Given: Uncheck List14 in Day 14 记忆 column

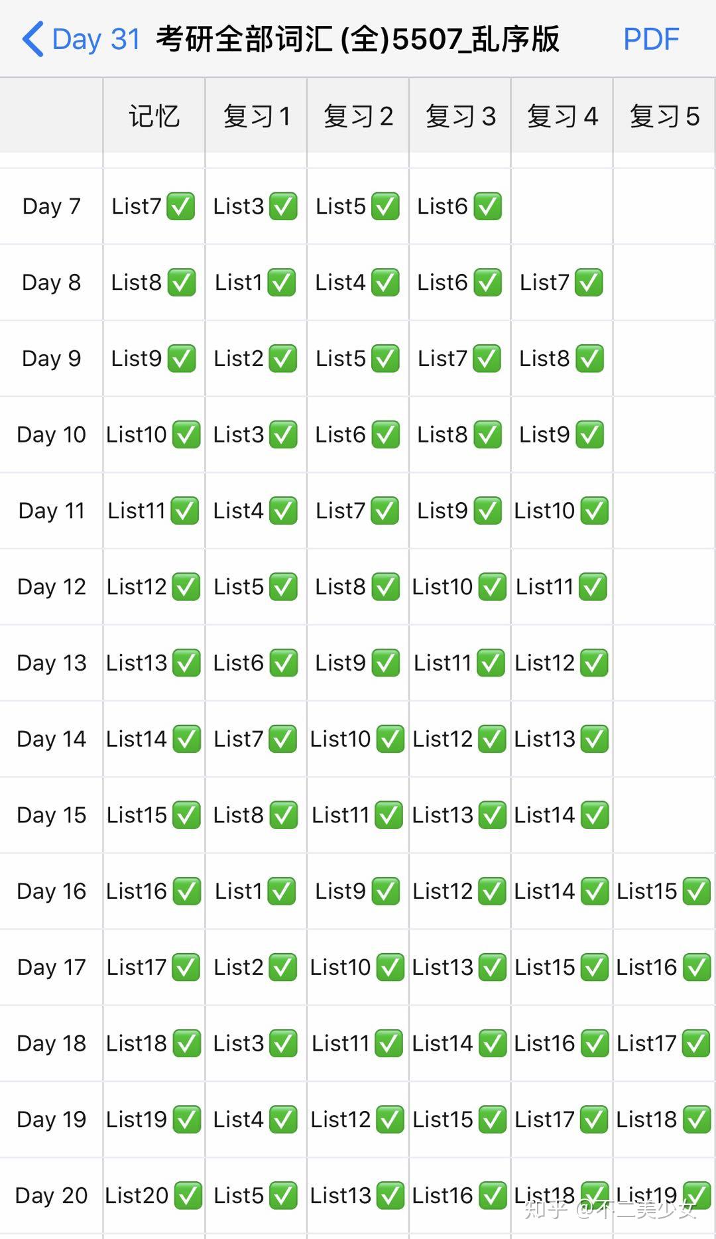Looking at the screenshot, I should (x=186, y=739).
